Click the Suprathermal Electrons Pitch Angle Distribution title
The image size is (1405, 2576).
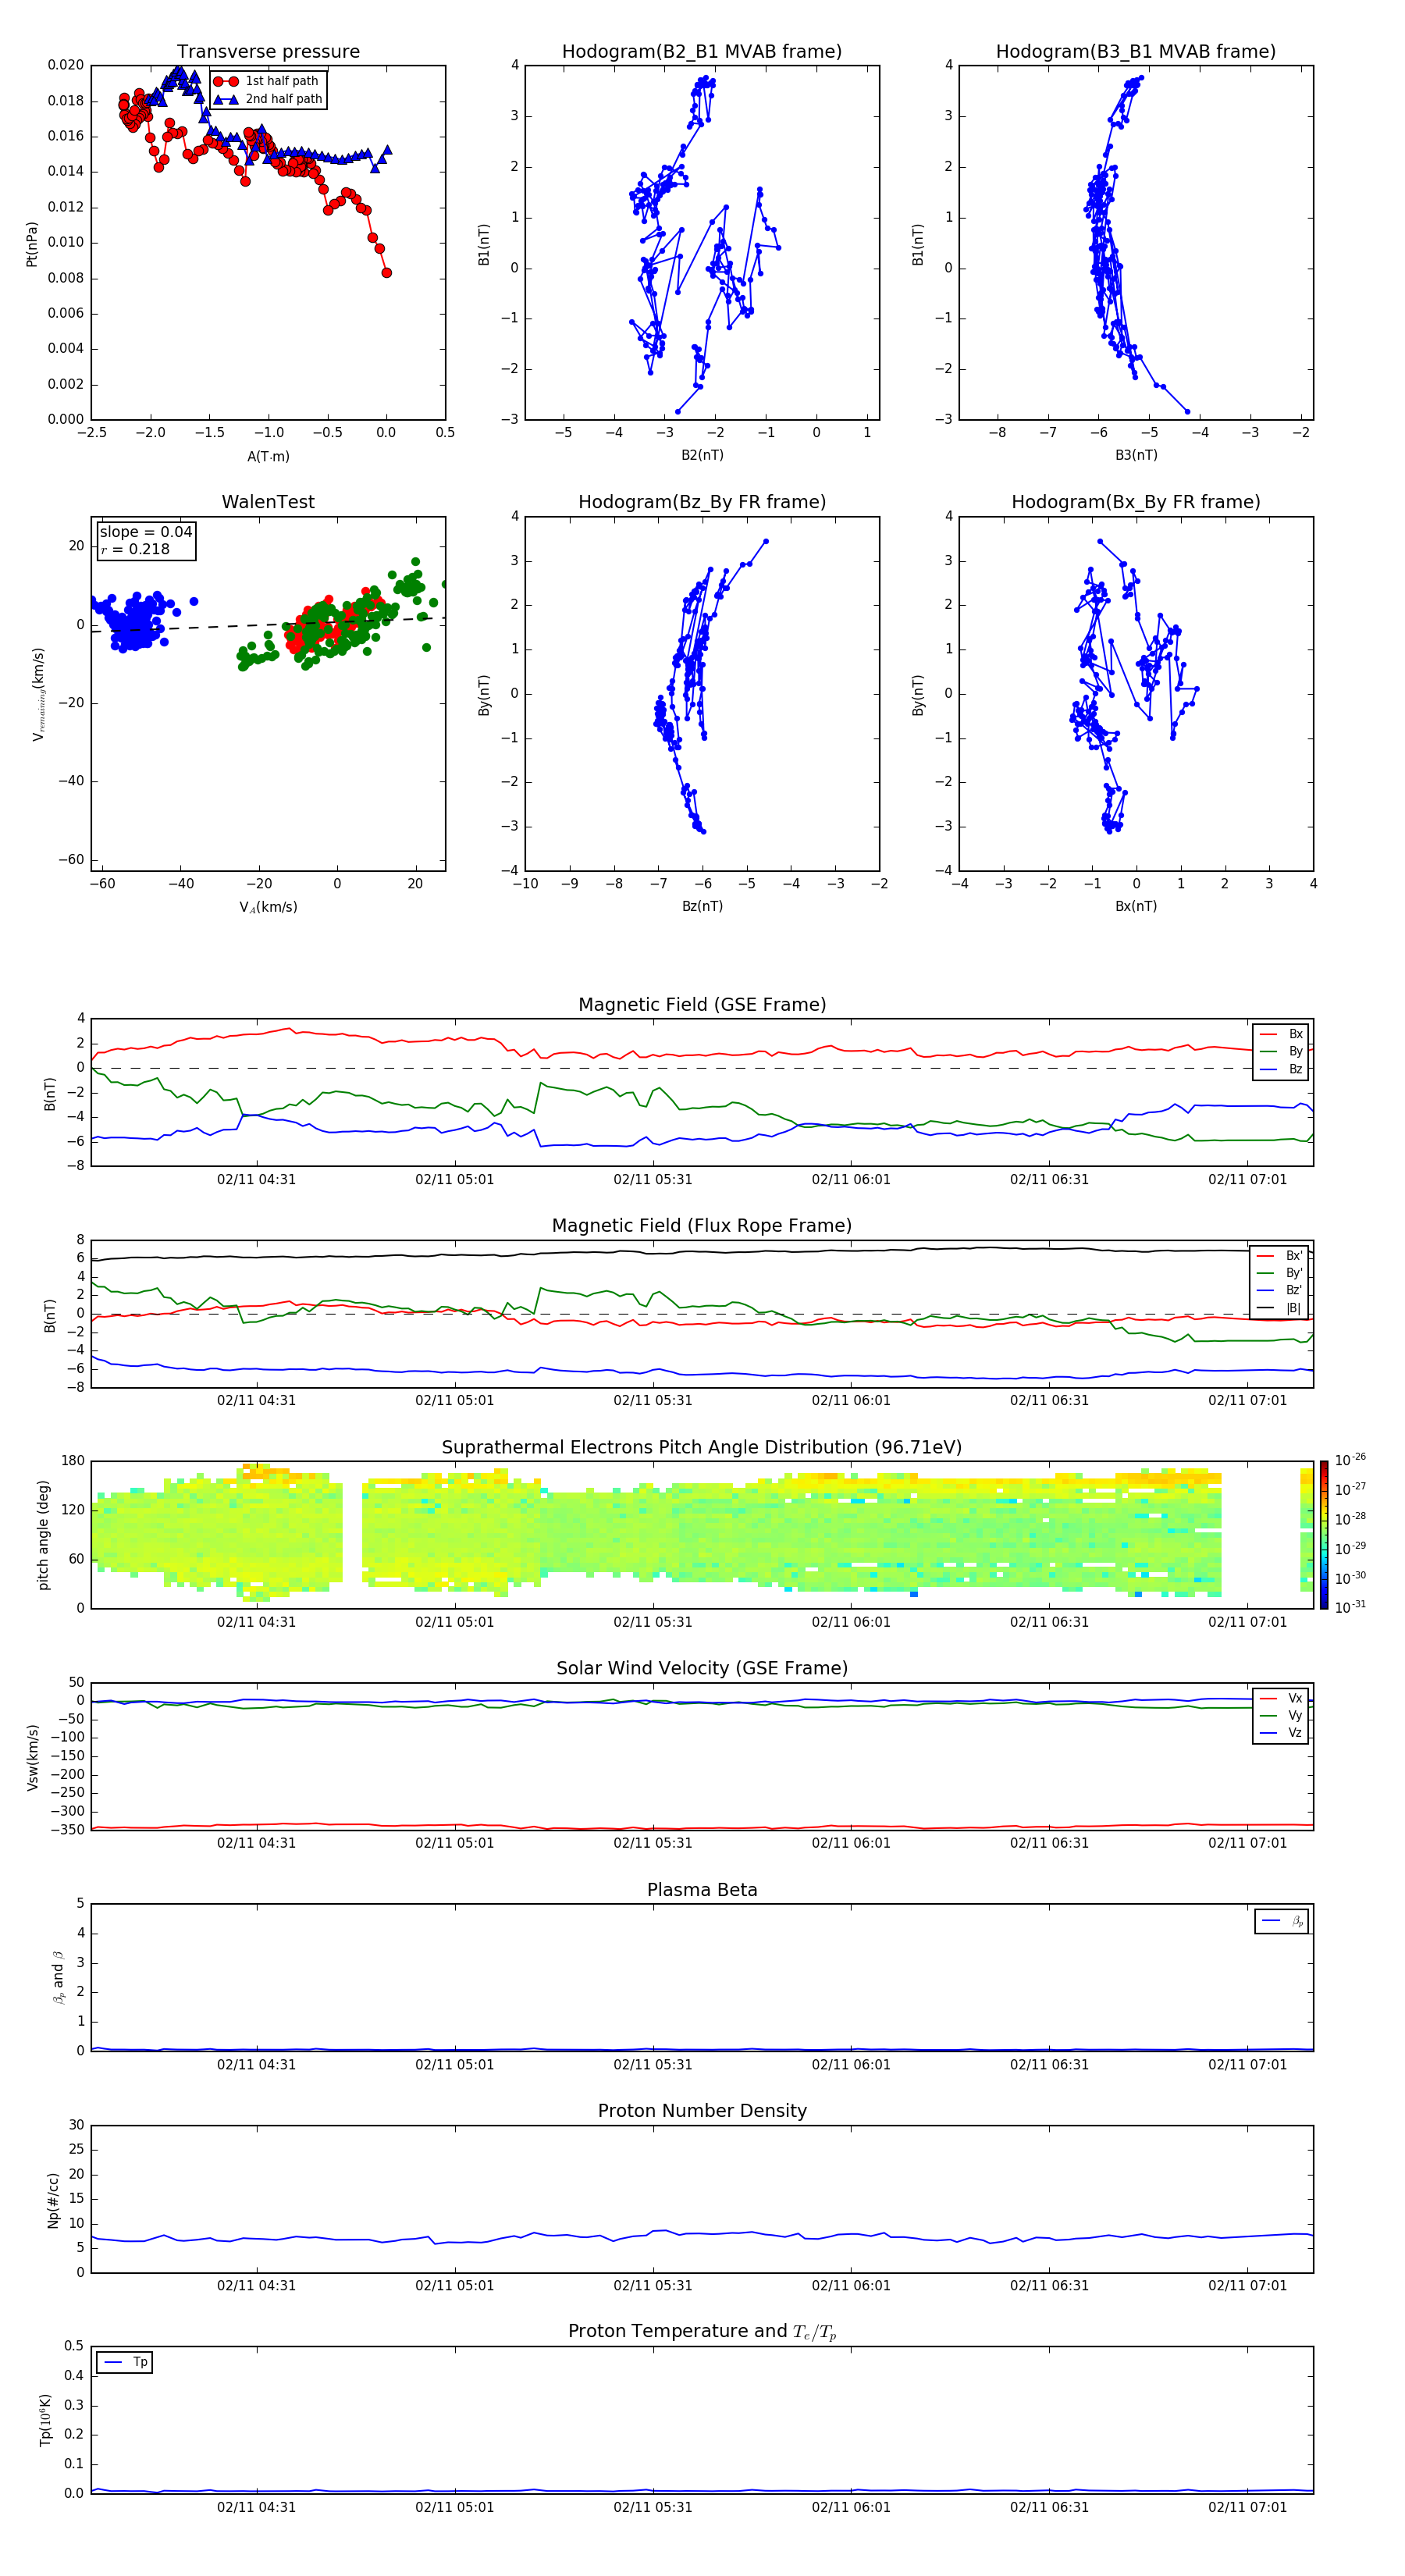point(702,1448)
